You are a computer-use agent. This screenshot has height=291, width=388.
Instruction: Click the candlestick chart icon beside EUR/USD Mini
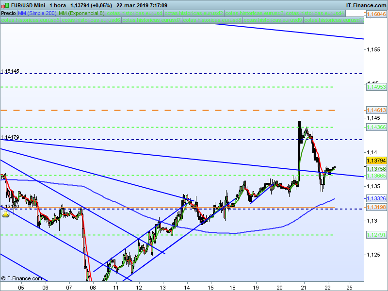[5, 5]
